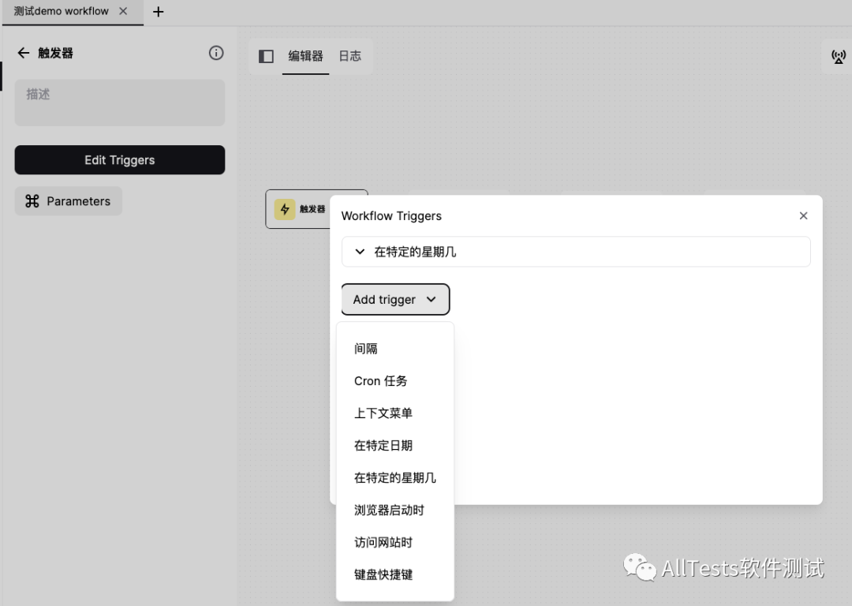Viewport: 852px width, 606px height.
Task: Click the Edit Triggers button
Action: tap(120, 160)
